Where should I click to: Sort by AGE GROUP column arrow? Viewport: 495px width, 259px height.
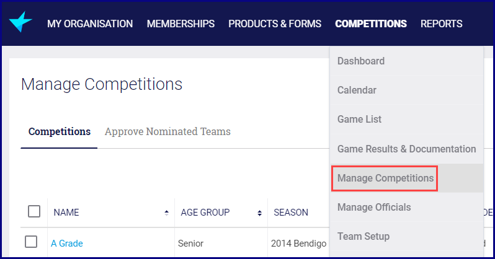click(259, 213)
